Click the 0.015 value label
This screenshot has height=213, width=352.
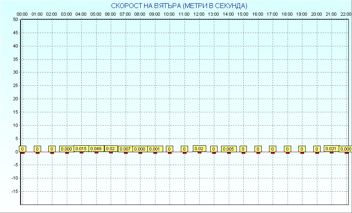point(81,149)
